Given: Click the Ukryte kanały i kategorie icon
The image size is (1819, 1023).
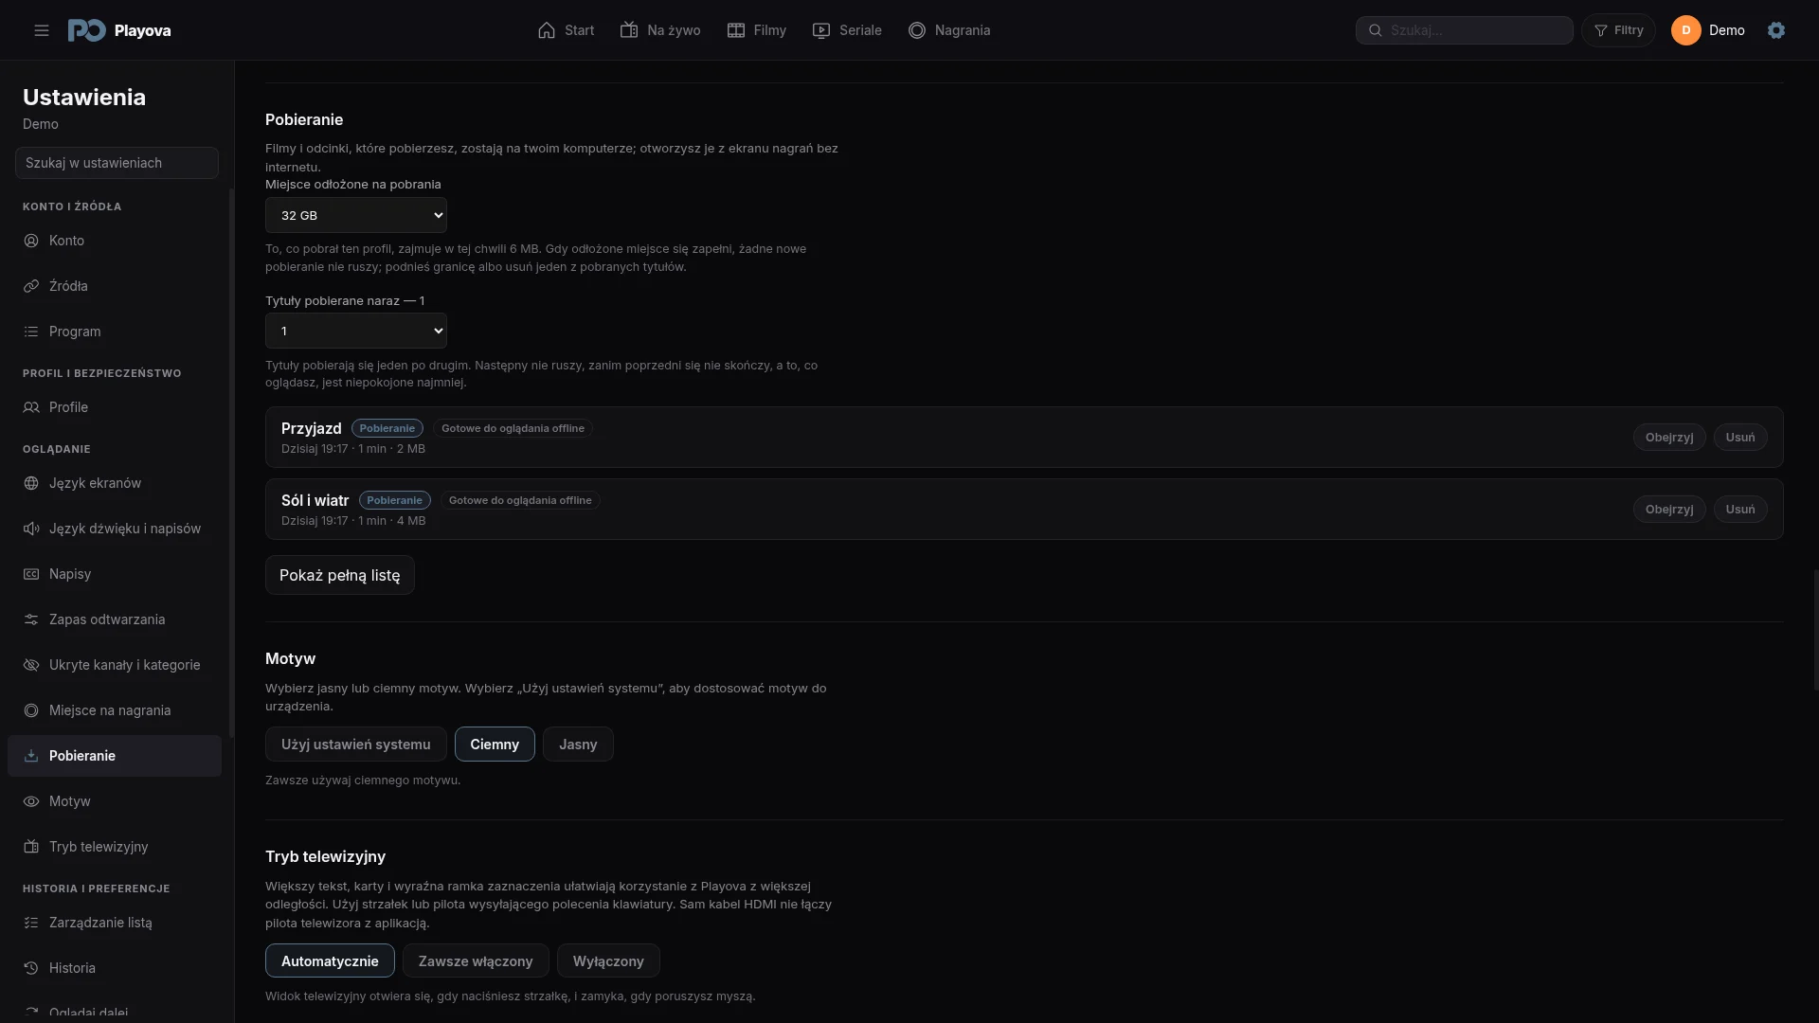Looking at the screenshot, I should click(x=31, y=665).
